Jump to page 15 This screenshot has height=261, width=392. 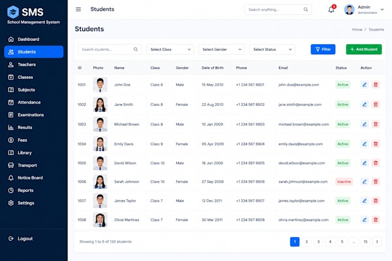tap(365, 241)
